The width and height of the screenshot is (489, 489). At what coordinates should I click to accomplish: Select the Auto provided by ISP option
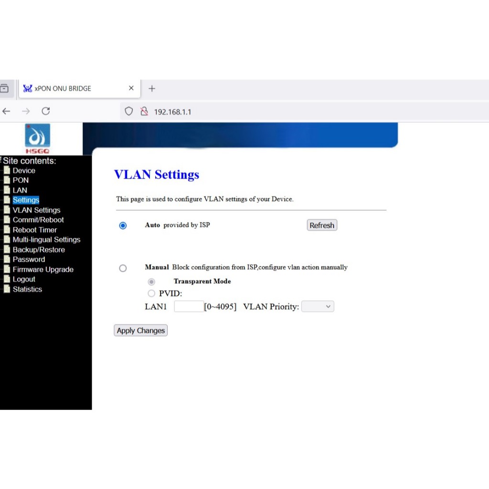123,225
